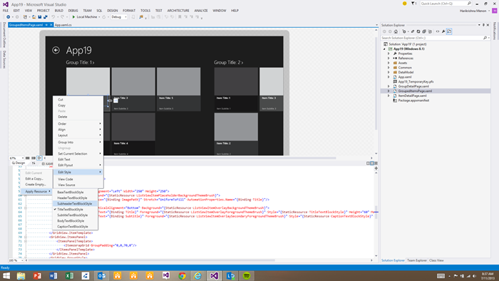The width and height of the screenshot is (499, 281).
Task: Expand the DataModel folder
Action: [x=389, y=72]
